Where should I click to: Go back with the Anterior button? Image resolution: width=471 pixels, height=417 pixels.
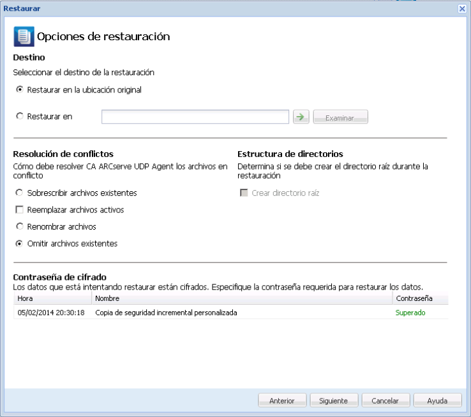point(281,401)
